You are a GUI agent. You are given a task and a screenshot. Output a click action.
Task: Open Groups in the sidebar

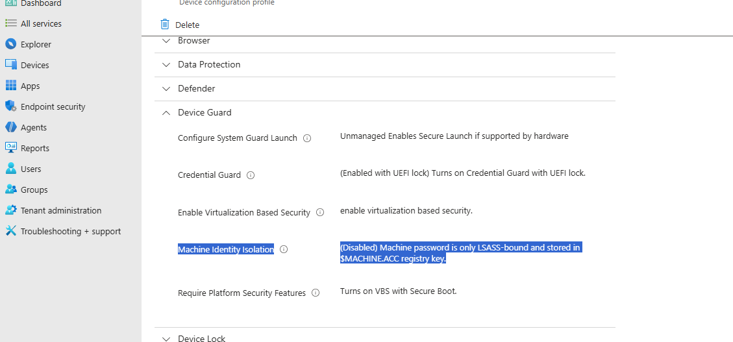click(34, 189)
